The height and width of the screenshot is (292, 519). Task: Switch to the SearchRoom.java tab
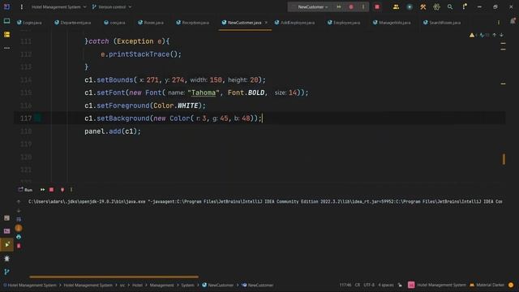click(x=442, y=23)
